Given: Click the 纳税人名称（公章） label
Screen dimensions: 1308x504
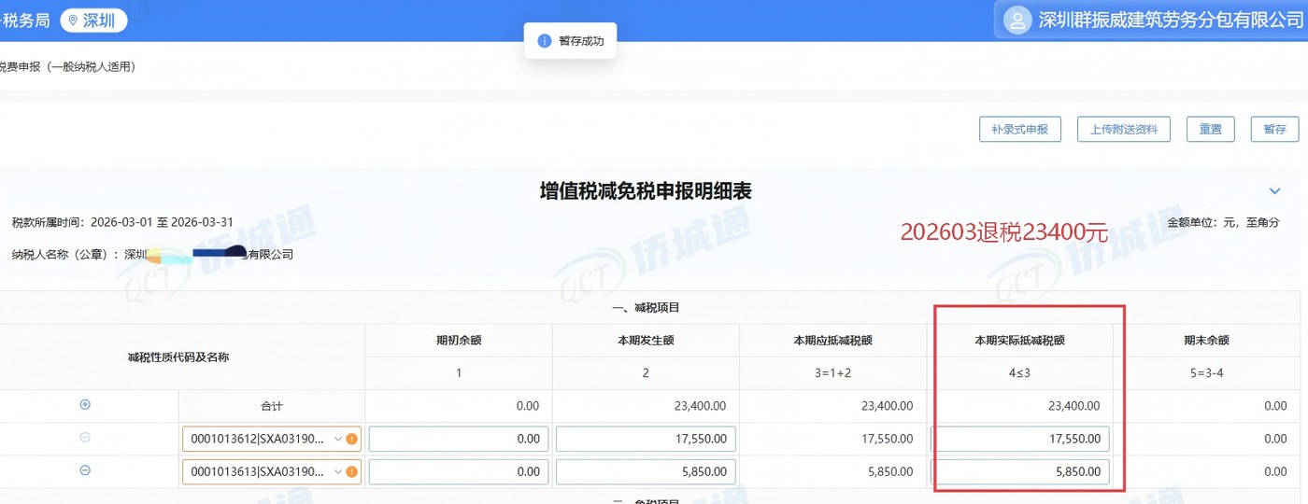Looking at the screenshot, I should 65,254.
